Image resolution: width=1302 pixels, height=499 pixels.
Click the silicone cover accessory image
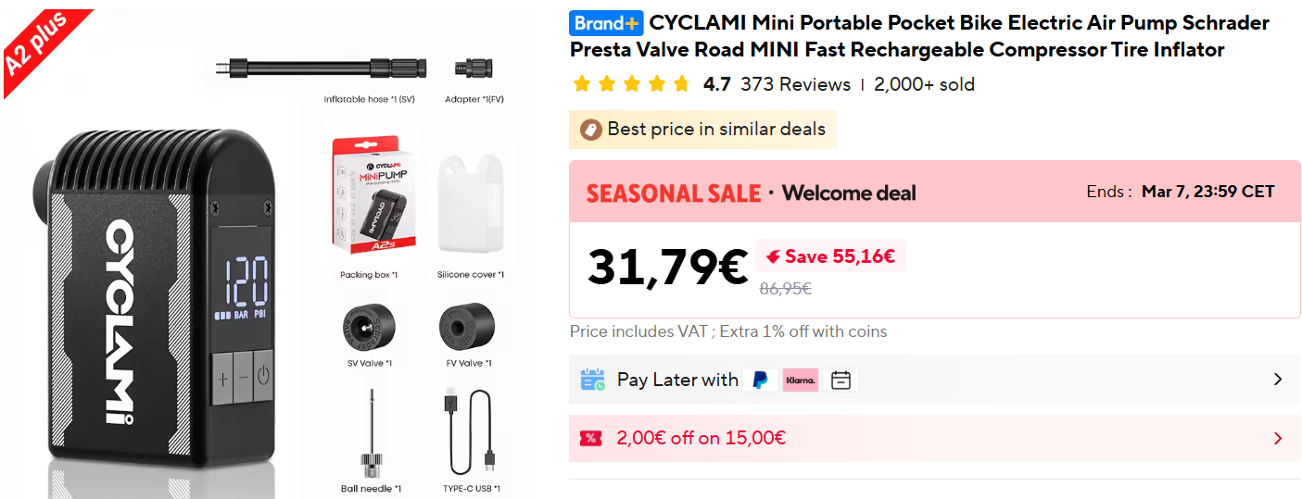point(471,204)
